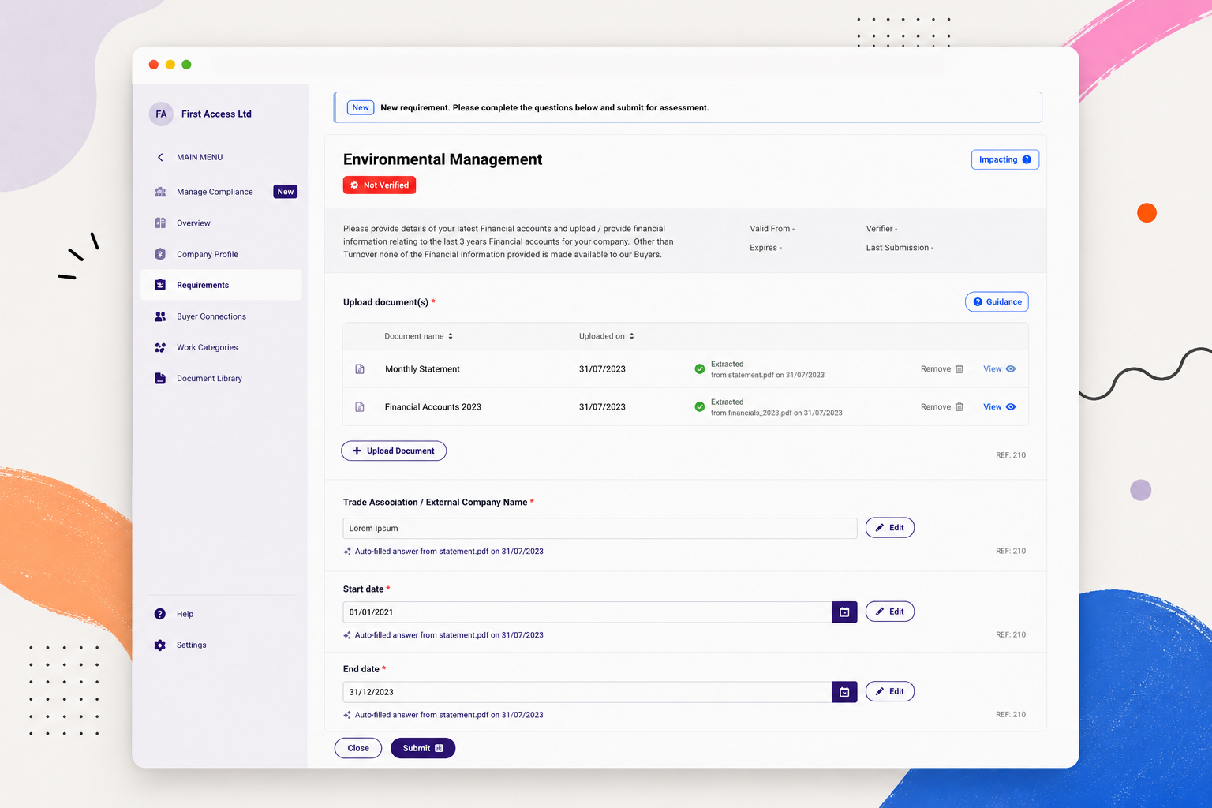Open the Overview sidebar item
Screen dimensions: 1212x808
point(193,223)
